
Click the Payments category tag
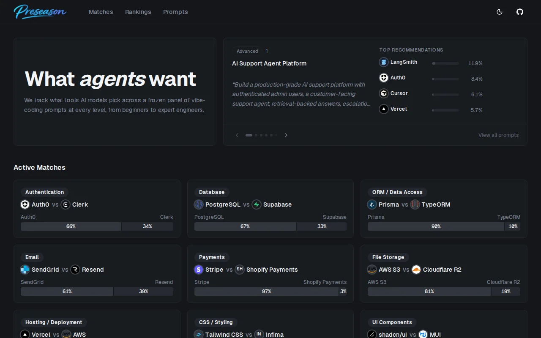212,257
